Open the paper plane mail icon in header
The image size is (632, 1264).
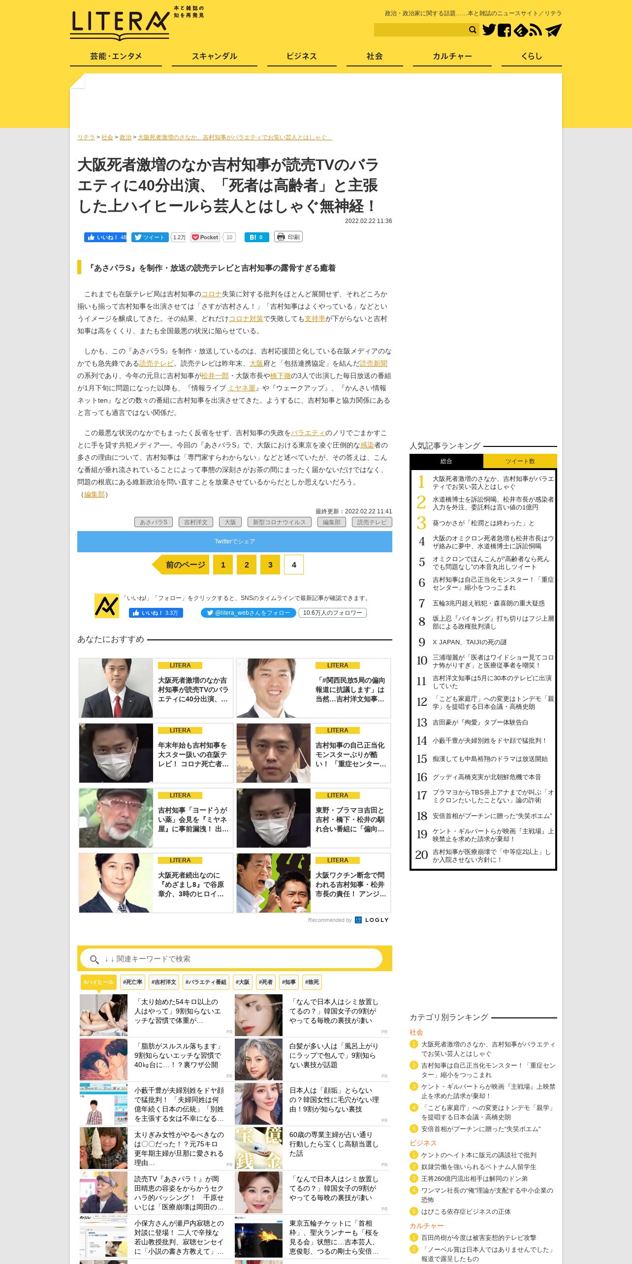pyautogui.click(x=553, y=30)
